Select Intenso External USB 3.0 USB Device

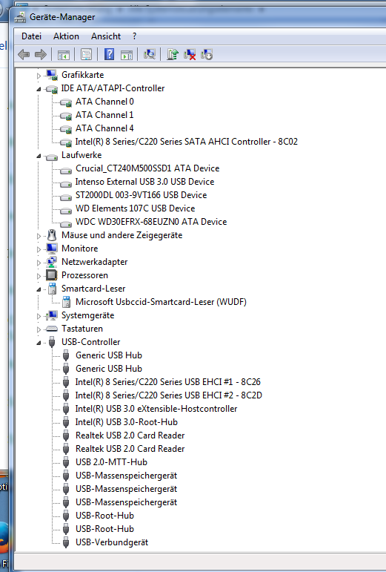144,182
